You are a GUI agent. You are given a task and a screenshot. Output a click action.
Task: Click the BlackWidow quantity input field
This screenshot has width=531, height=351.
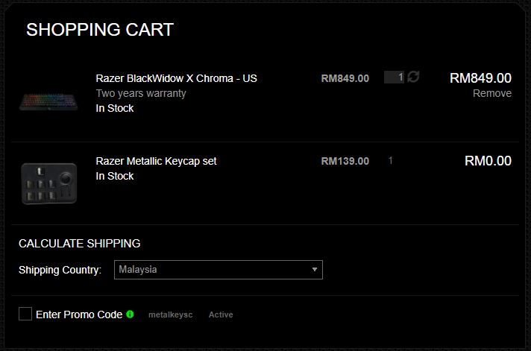(x=394, y=78)
